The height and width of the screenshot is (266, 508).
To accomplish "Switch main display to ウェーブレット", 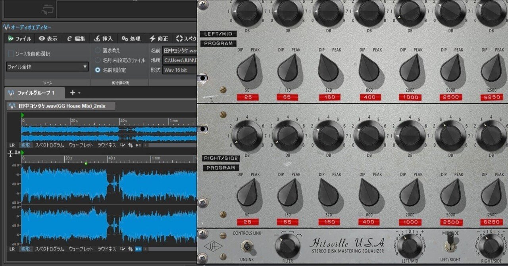I will 81,249.
